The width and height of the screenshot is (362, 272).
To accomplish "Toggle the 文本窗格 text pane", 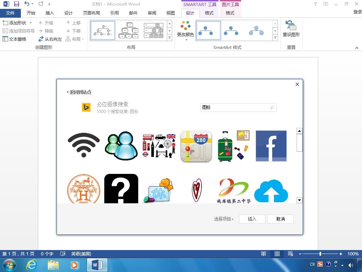I will click(x=14, y=39).
